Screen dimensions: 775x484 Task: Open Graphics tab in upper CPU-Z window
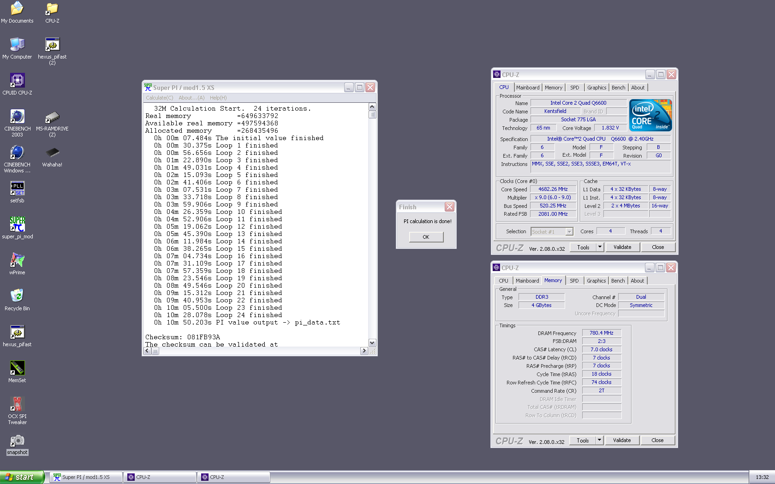pyautogui.click(x=597, y=88)
